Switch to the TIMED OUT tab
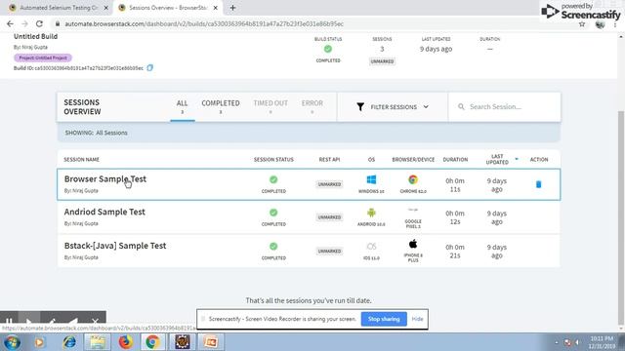This screenshot has height=351, width=625. point(271,106)
